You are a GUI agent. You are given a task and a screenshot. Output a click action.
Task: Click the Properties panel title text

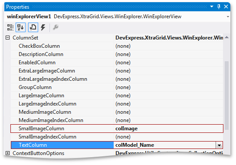(x=18, y=7)
